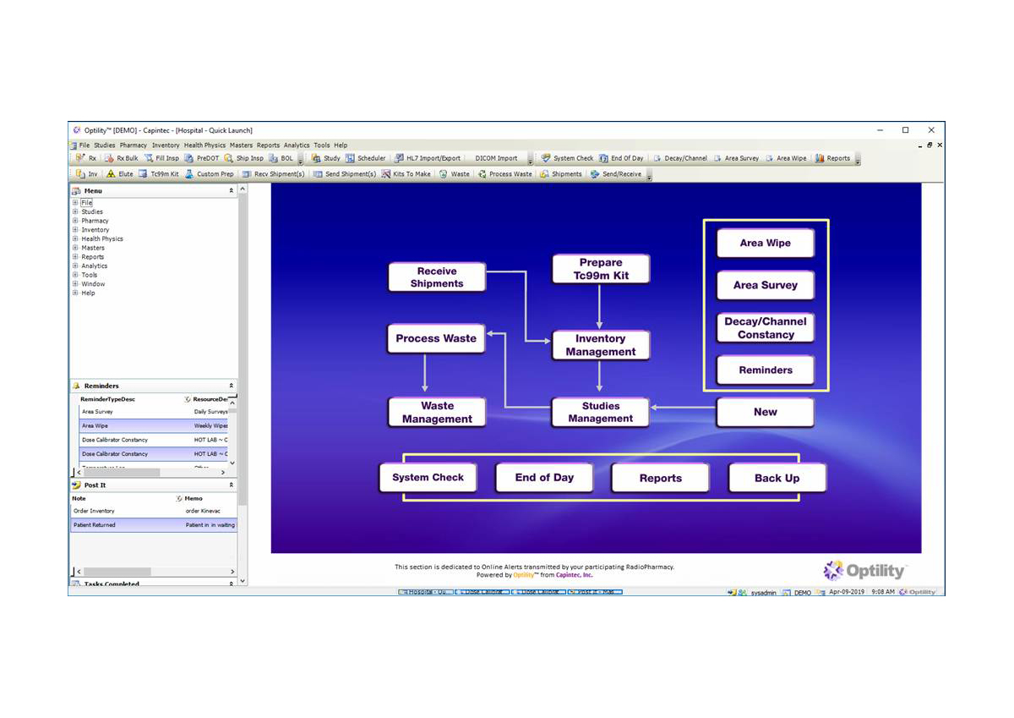Open the Analytics menu

[297, 145]
